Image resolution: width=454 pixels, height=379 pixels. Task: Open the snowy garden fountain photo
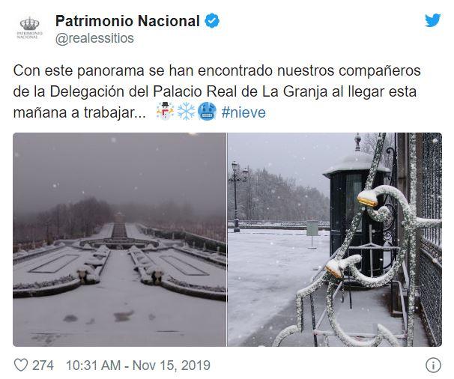point(120,240)
